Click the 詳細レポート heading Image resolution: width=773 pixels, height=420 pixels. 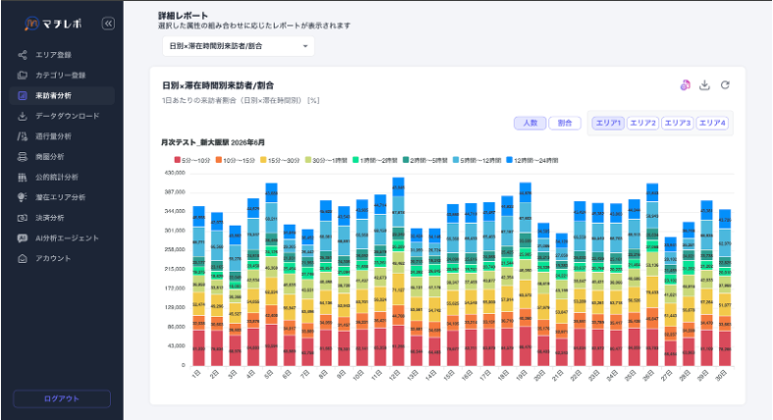coord(182,16)
